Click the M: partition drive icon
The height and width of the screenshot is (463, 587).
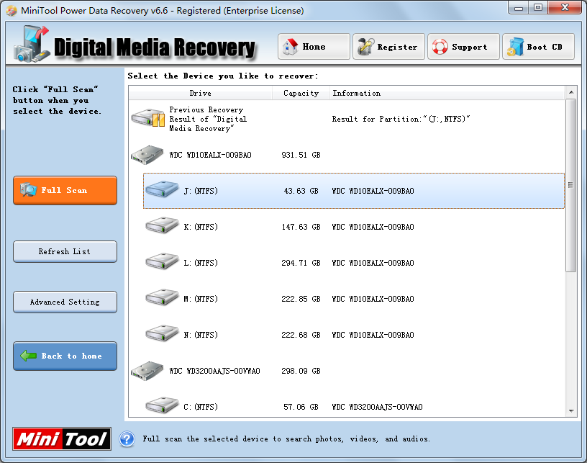[x=162, y=297]
